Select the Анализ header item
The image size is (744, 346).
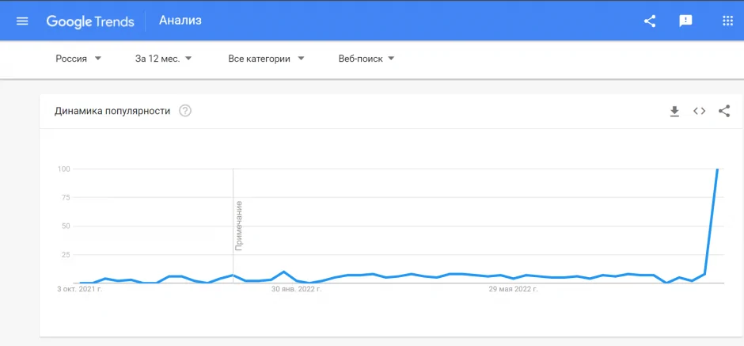180,21
